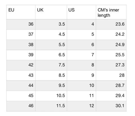The height and width of the screenshot is (116, 135).
Task: Select the 30.1 inner length cell
Action: (111, 106)
